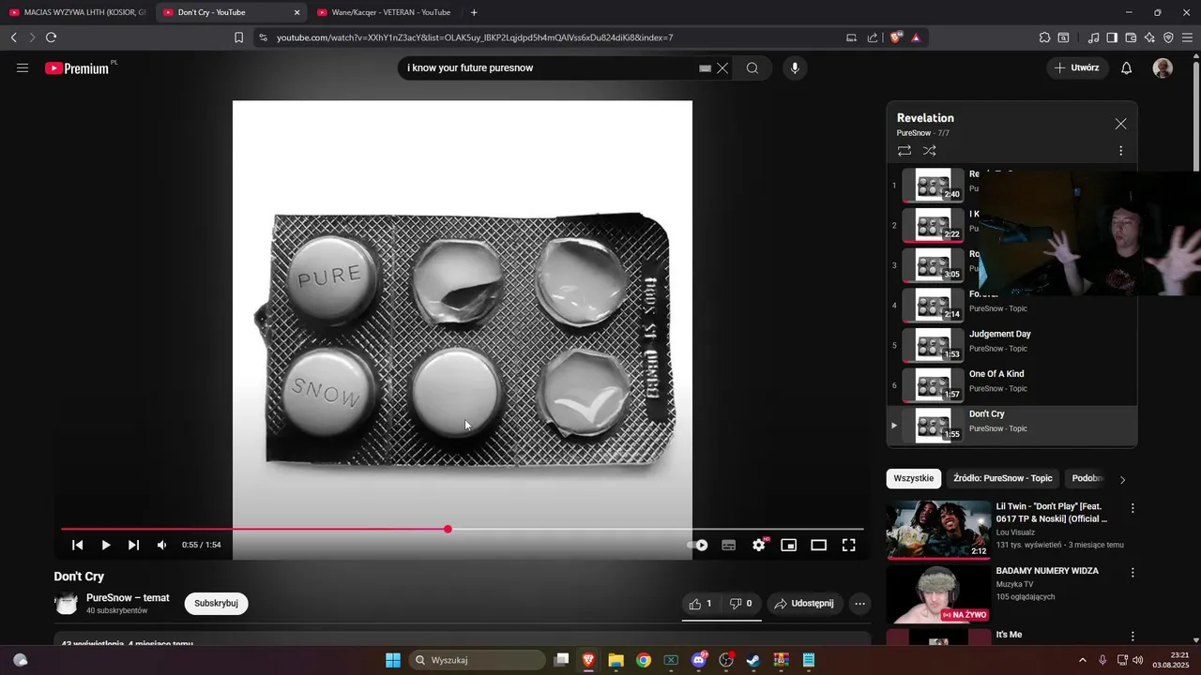Open more actions ellipsis under video
Viewport: 1201px width, 675px height.
[x=859, y=604]
